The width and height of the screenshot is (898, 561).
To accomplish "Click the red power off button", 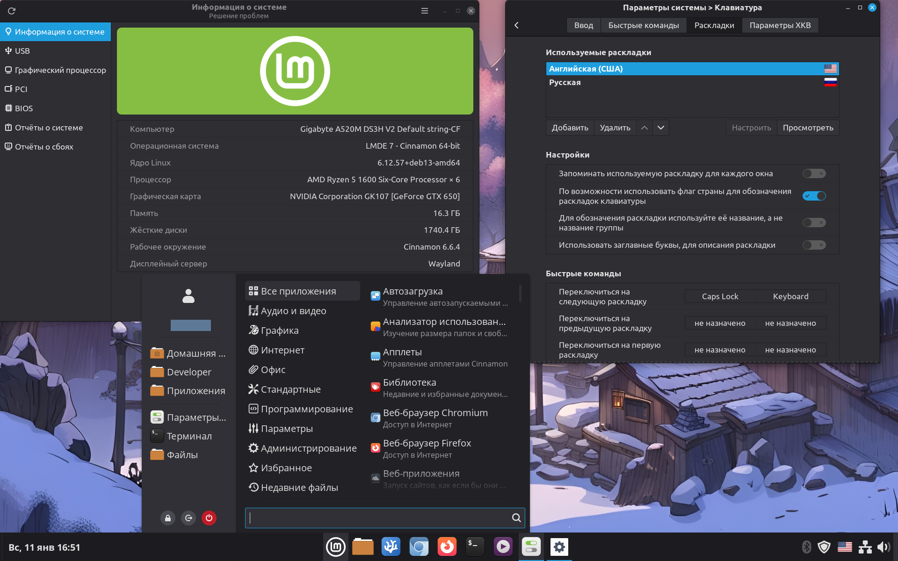I will [x=209, y=518].
